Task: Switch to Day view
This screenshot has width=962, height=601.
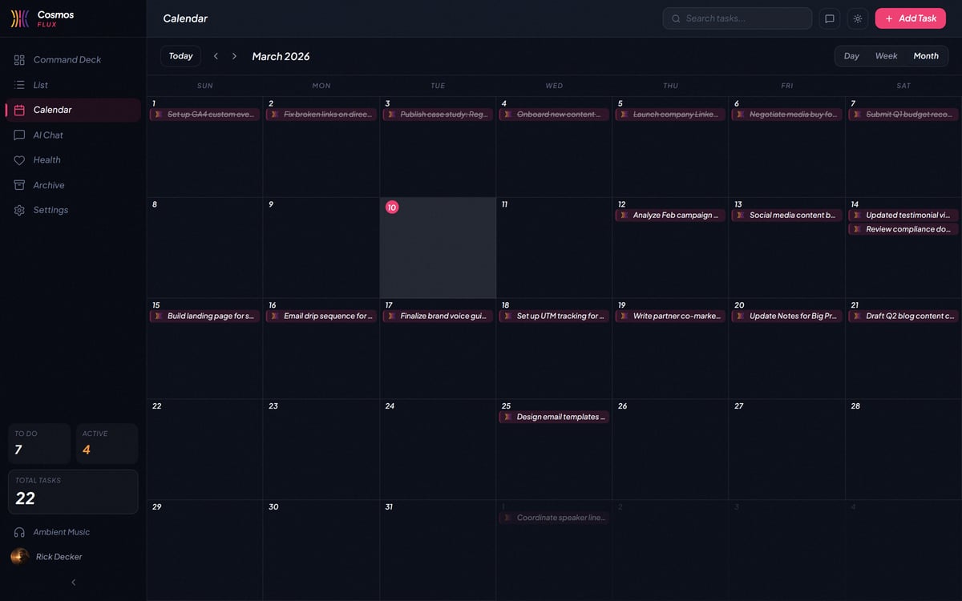Action: [851, 56]
